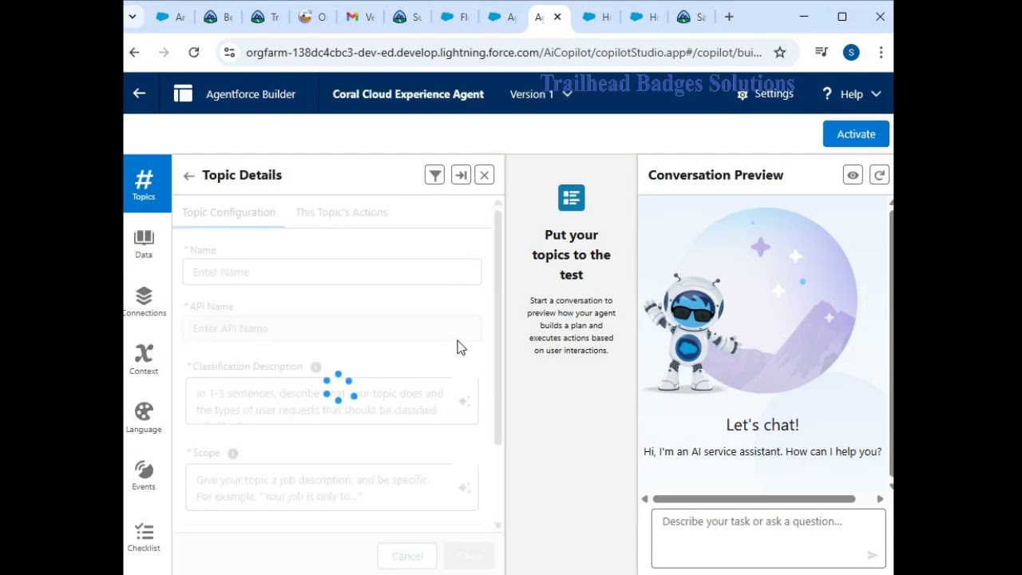Image resolution: width=1022 pixels, height=575 pixels.
Task: Open the Chrome profile avatar
Action: tap(851, 53)
